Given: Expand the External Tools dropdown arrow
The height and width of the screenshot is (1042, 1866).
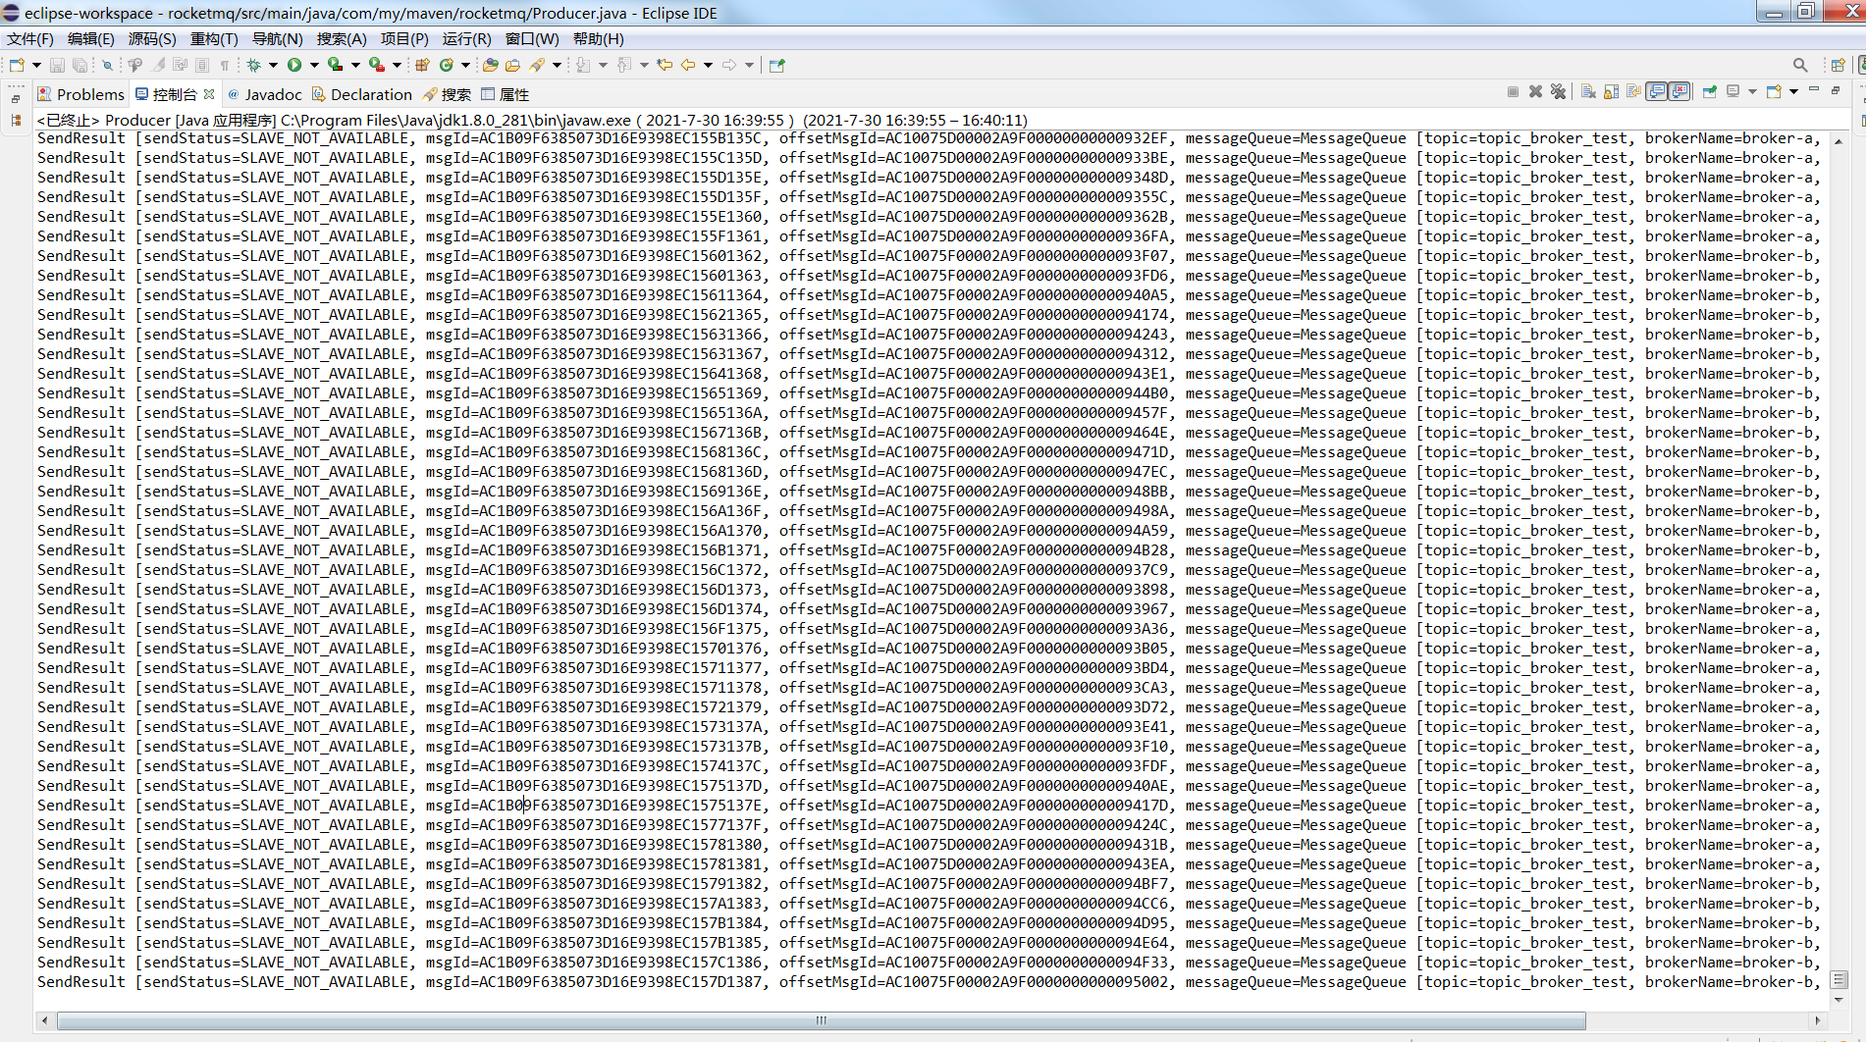Looking at the screenshot, I should pos(397,65).
